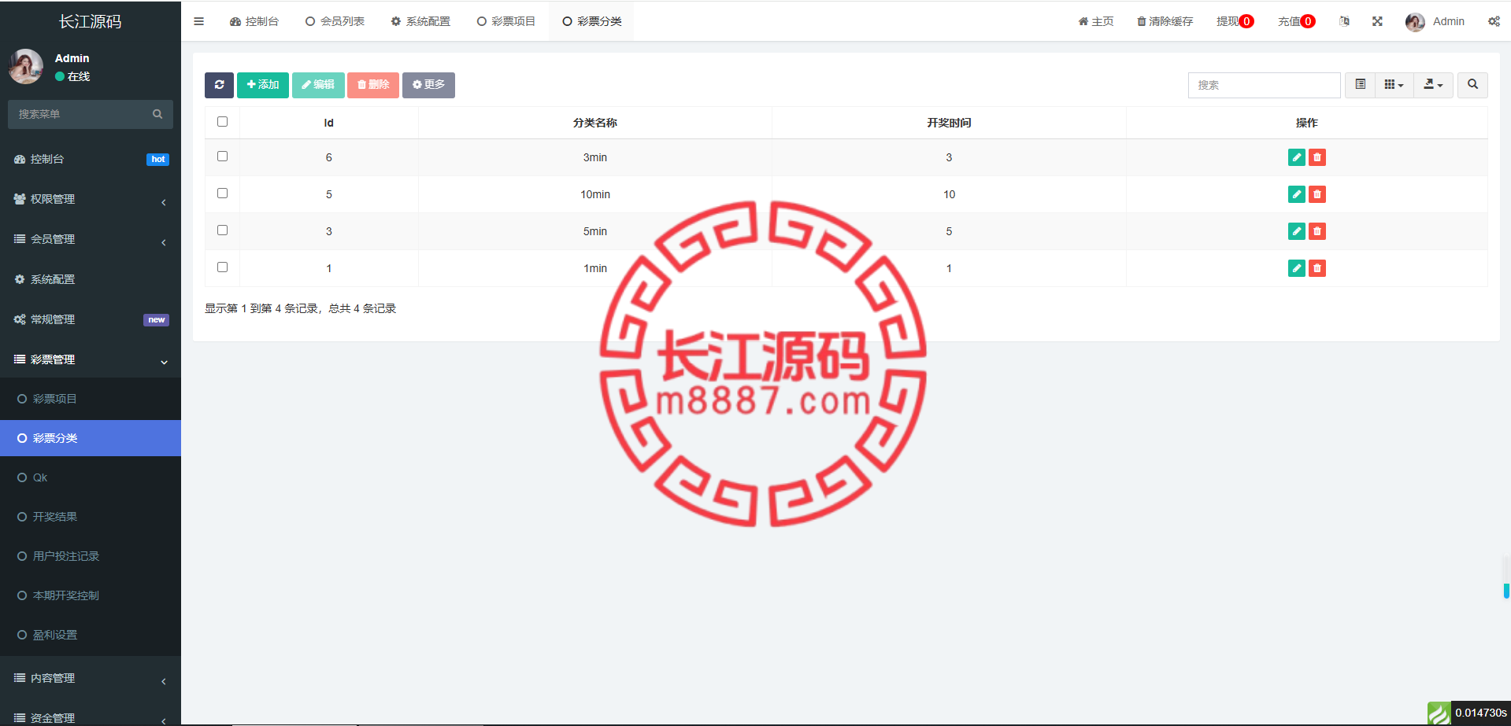The image size is (1511, 726).
Task: Expand 权限管理 sidebar menu
Action: [91, 200]
